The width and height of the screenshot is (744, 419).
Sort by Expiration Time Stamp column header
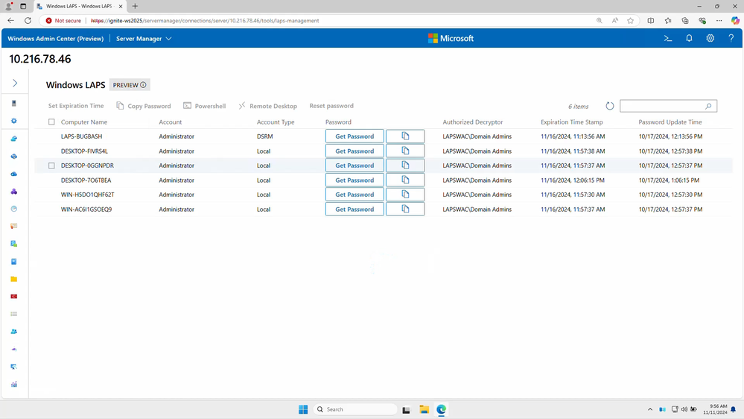tap(572, 122)
